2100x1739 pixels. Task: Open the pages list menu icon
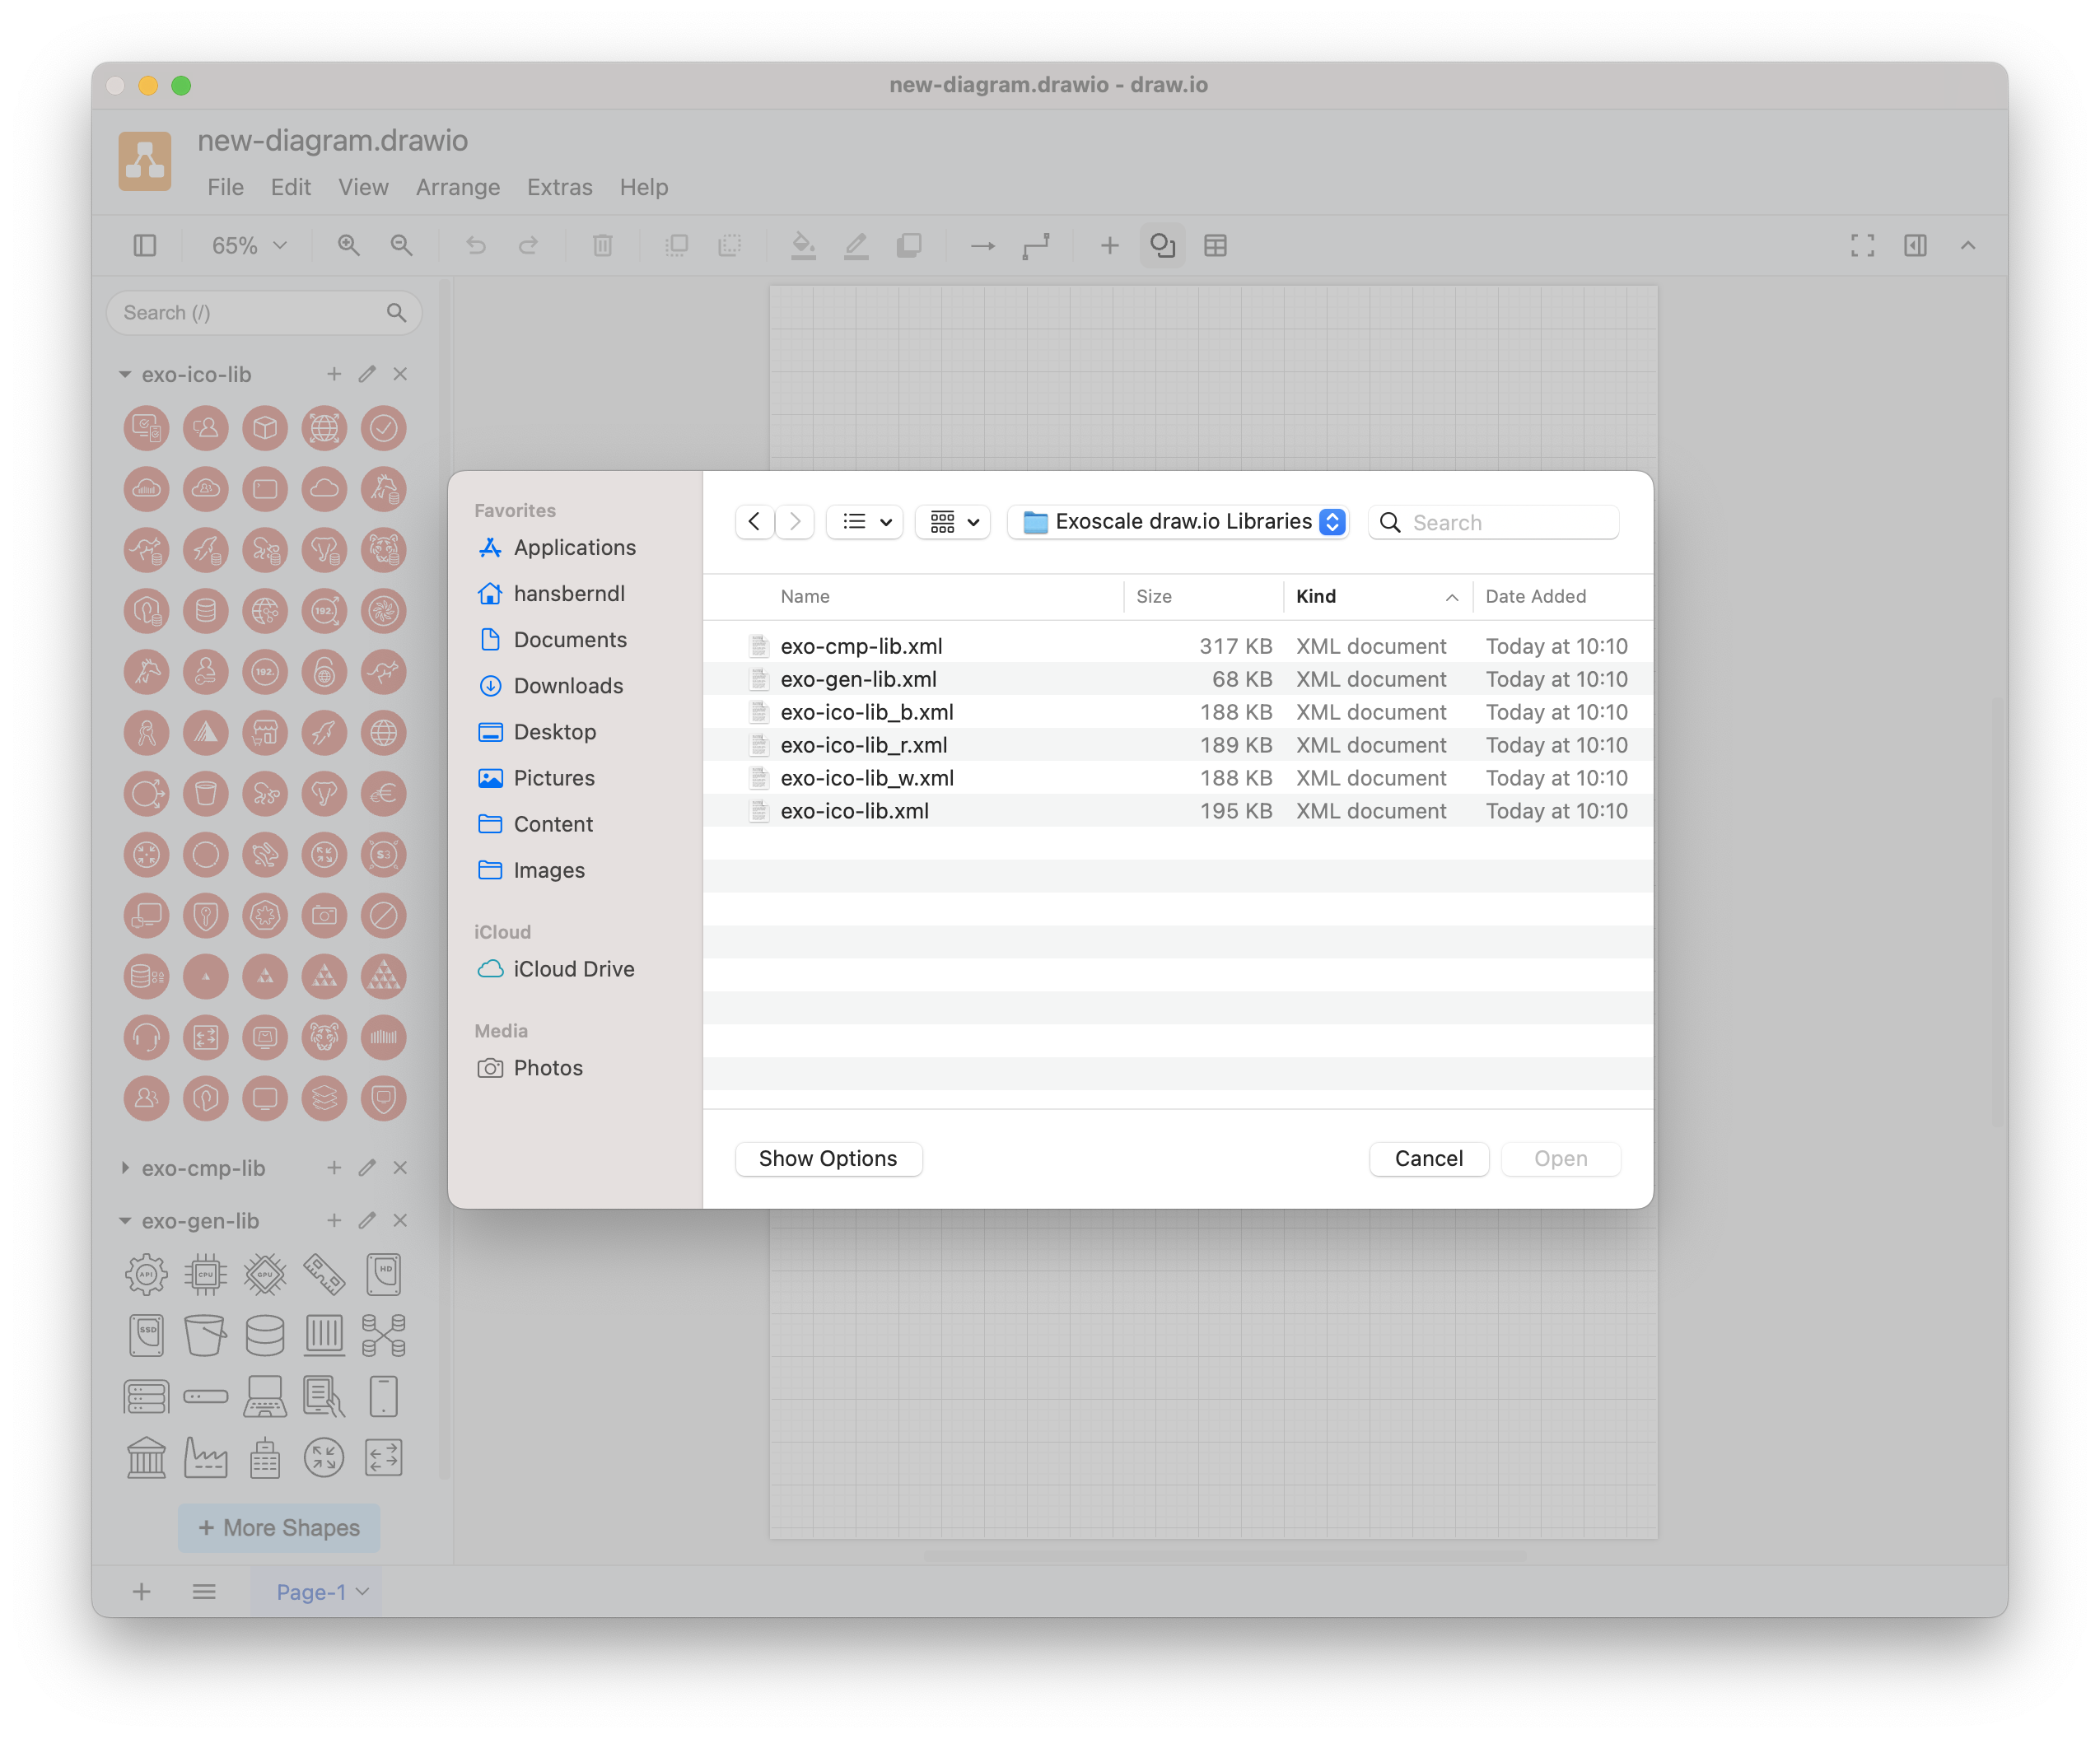pos(204,1591)
